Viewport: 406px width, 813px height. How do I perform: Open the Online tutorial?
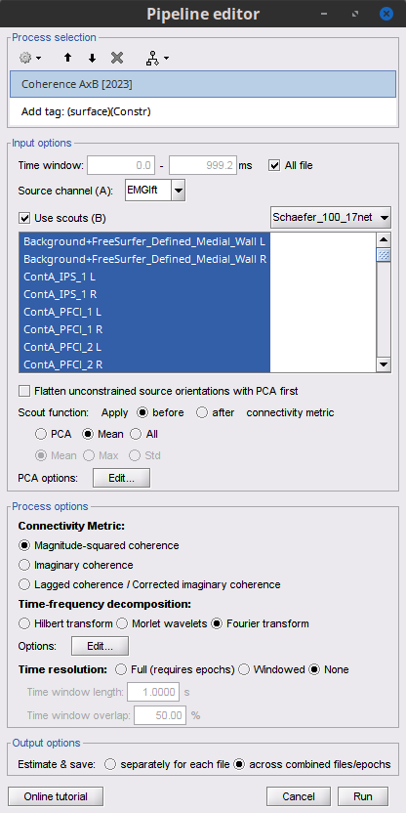(x=56, y=796)
